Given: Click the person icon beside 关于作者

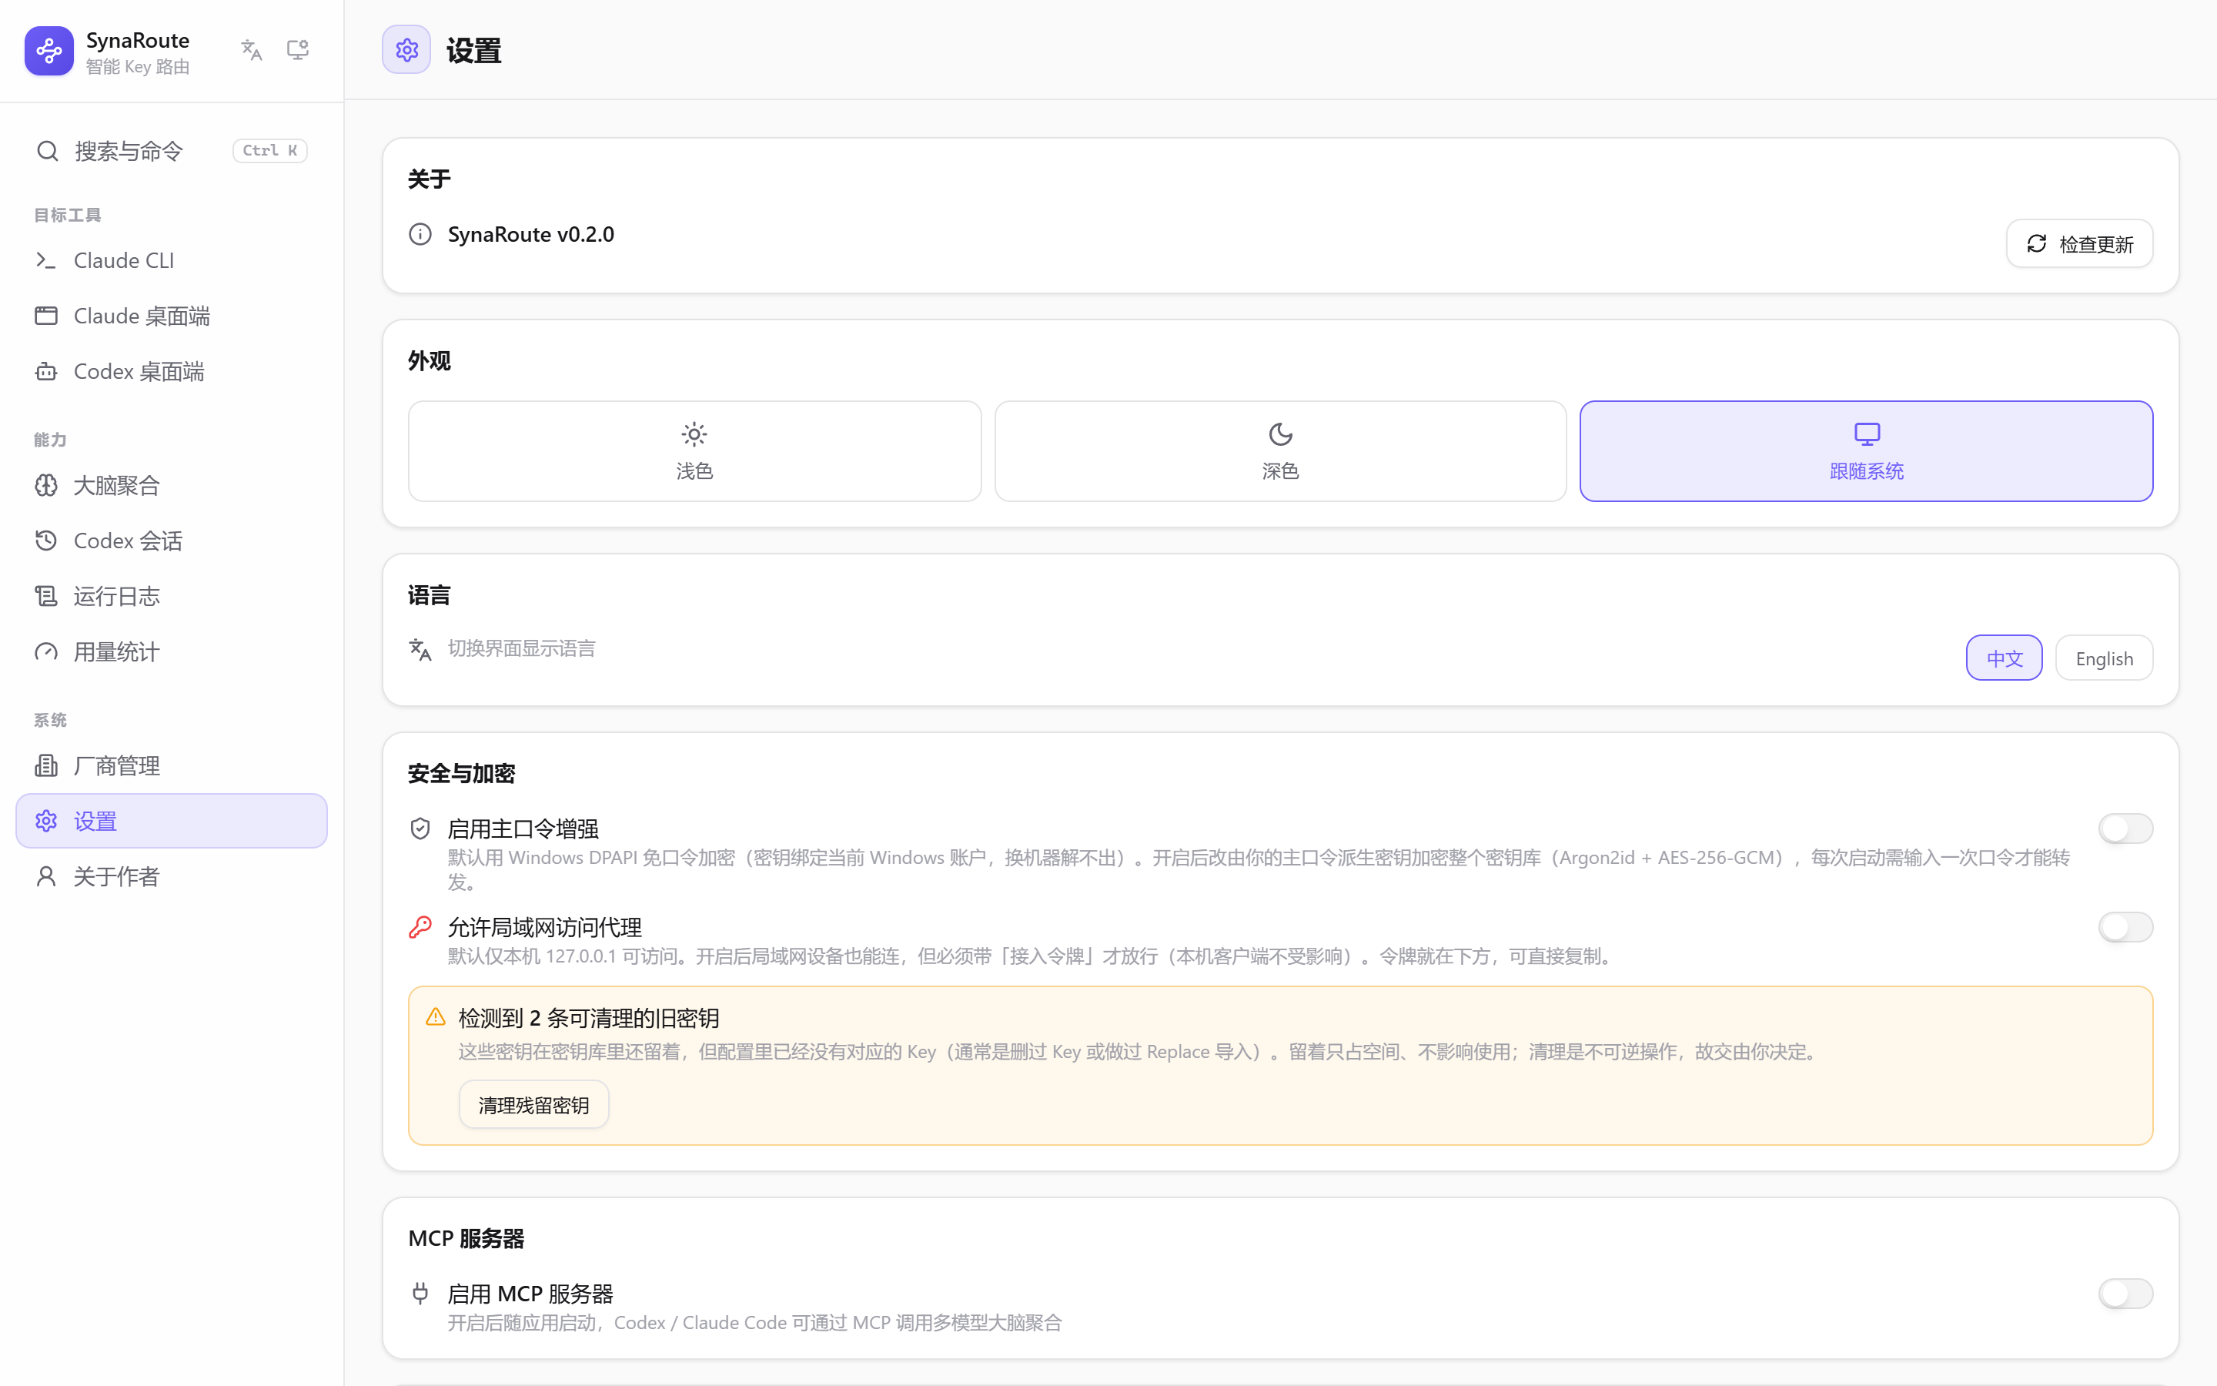Looking at the screenshot, I should (x=47, y=876).
